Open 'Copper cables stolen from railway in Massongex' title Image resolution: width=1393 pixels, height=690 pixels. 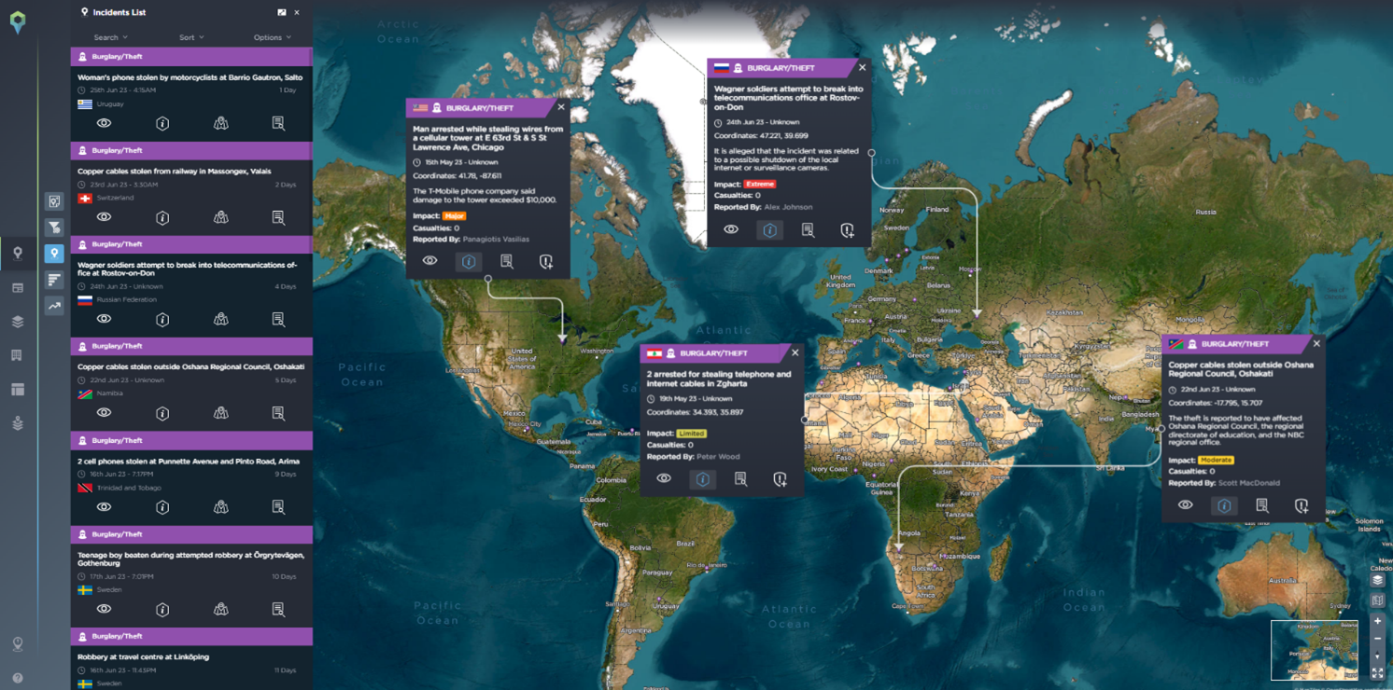tap(175, 172)
